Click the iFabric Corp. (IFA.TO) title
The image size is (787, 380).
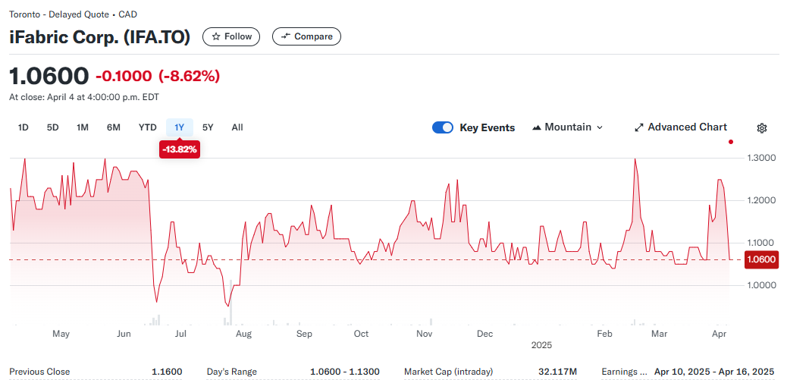[x=100, y=37]
